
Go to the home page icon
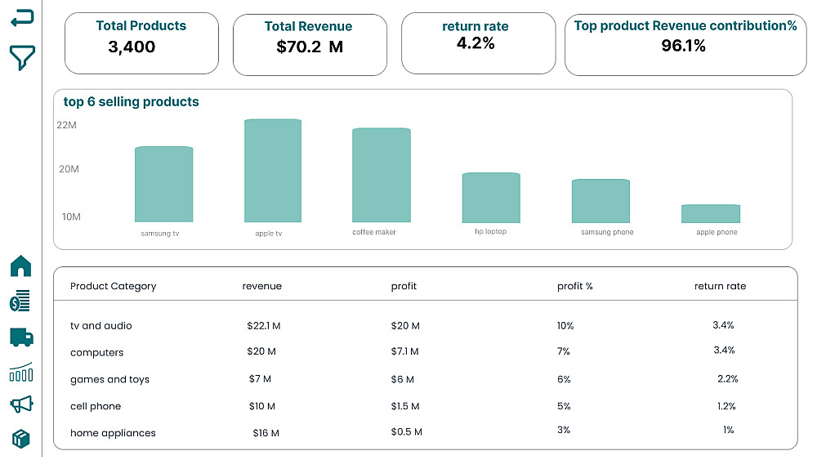click(x=21, y=266)
